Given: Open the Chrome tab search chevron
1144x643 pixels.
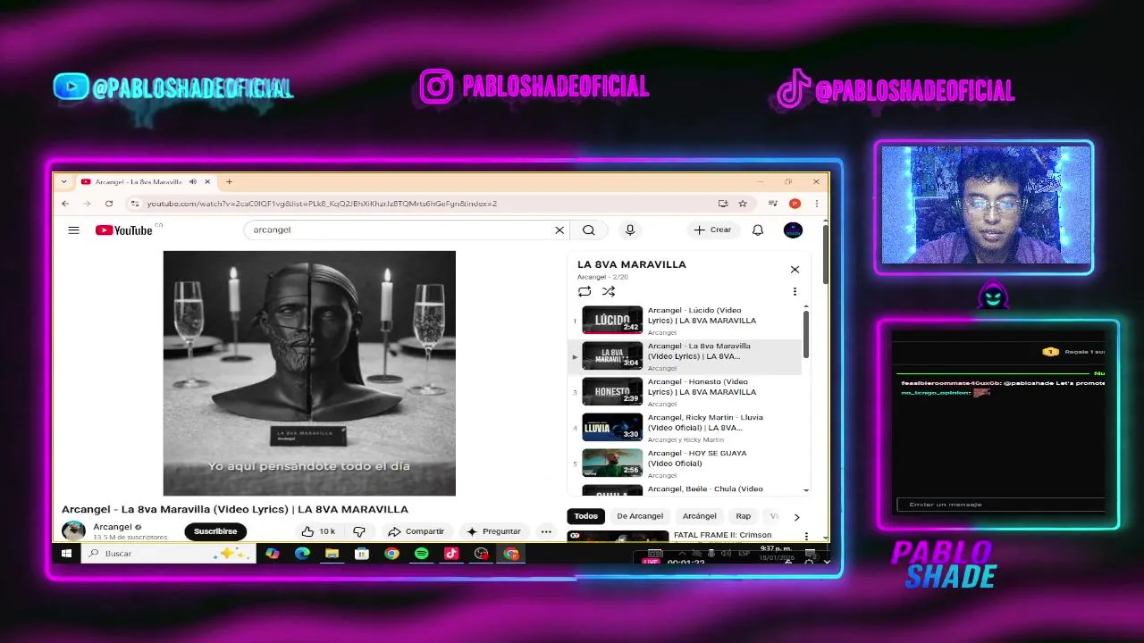Looking at the screenshot, I should (x=63, y=181).
